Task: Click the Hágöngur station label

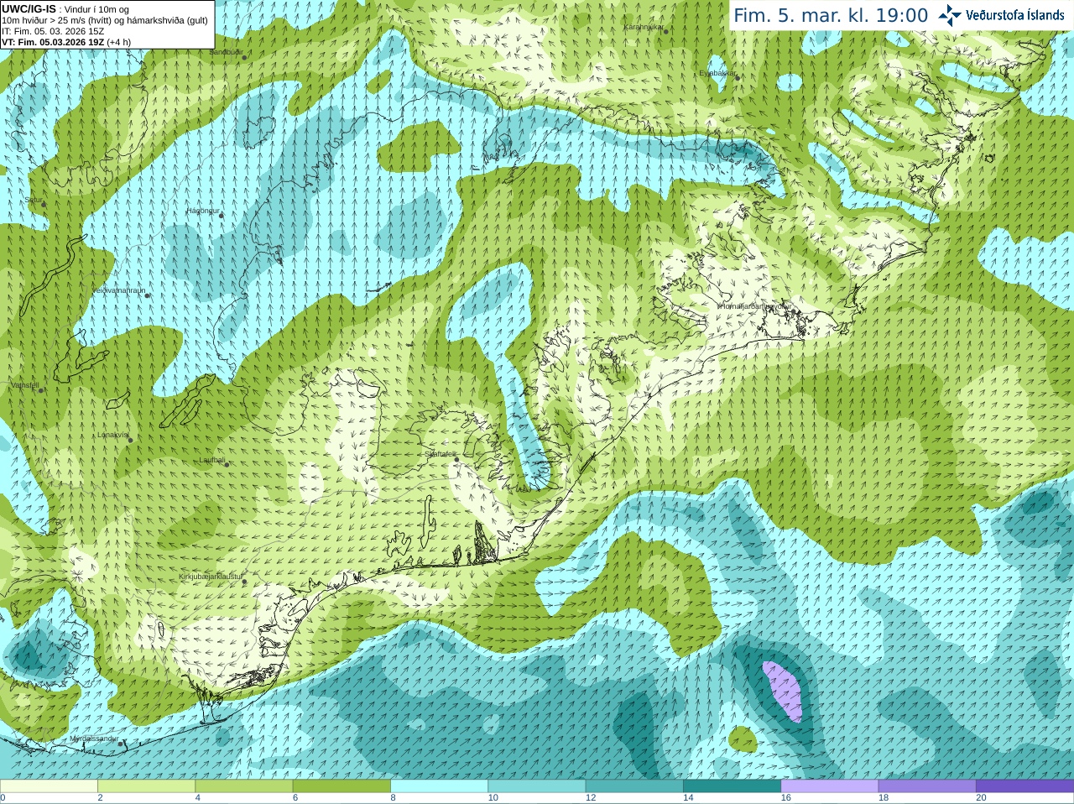Action: [203, 211]
